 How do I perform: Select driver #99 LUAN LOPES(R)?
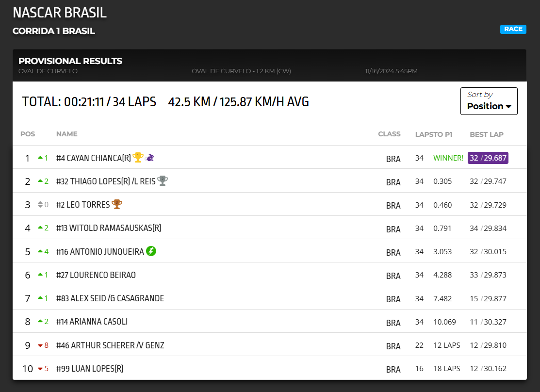pos(90,369)
